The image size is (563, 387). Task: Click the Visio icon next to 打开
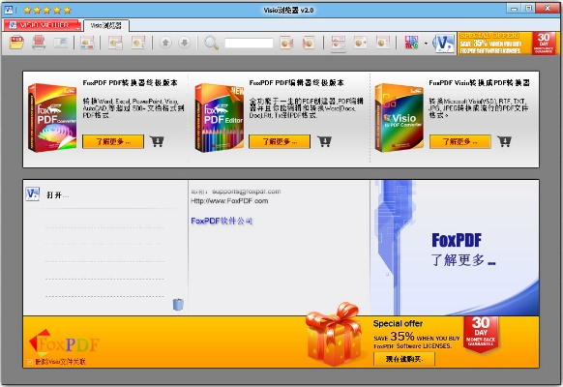pos(33,194)
